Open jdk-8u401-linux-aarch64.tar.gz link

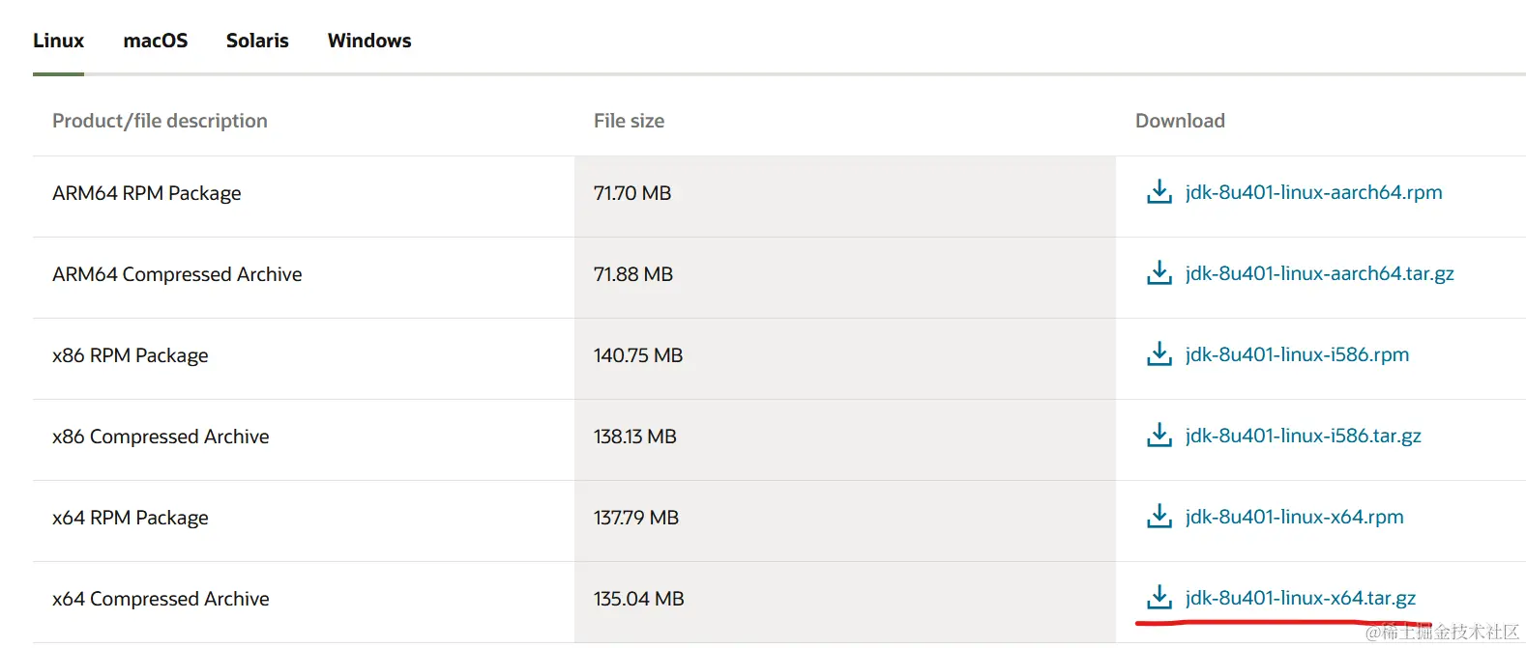point(1319,273)
